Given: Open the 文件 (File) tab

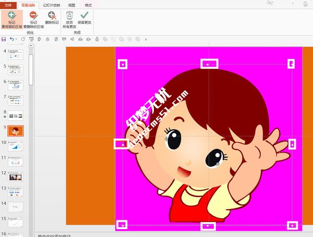Looking at the screenshot, I should pyautogui.click(x=8, y=5).
